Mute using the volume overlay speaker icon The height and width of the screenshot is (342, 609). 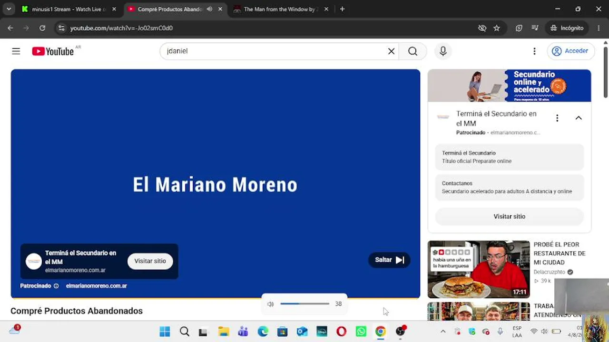pyautogui.click(x=270, y=304)
